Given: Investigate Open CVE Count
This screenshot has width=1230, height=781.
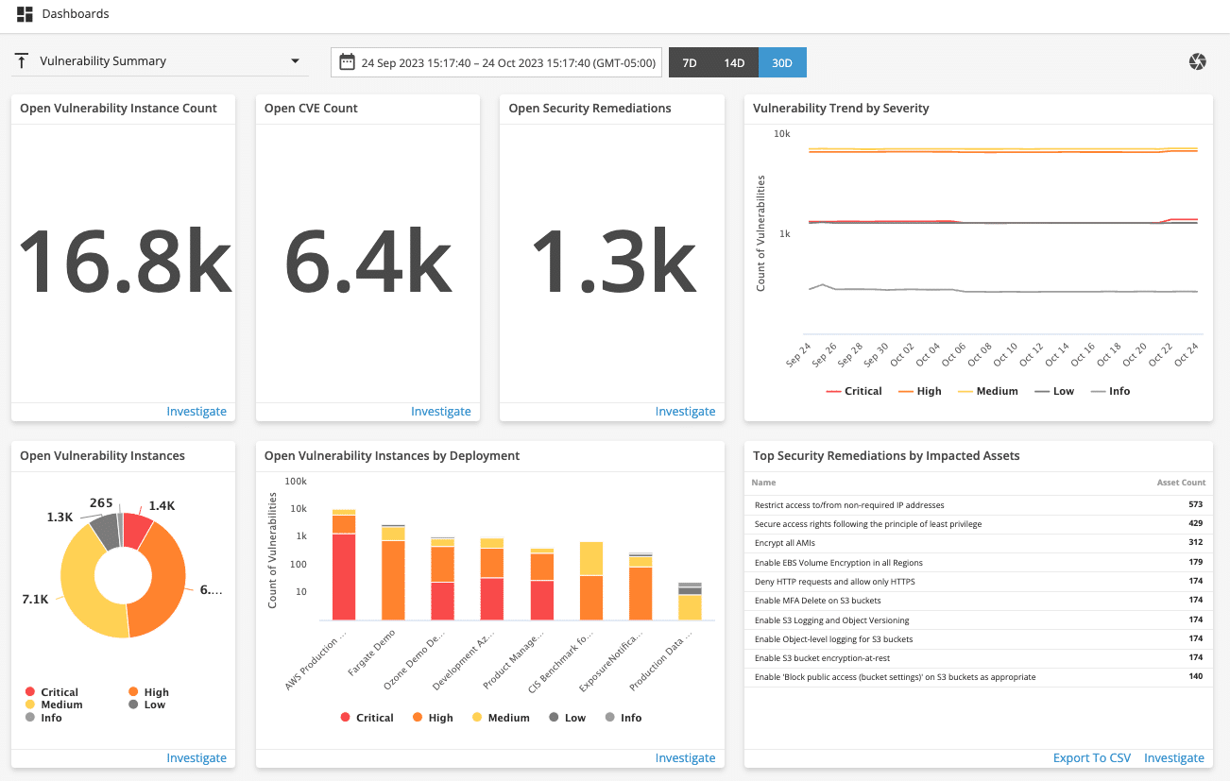Looking at the screenshot, I should [x=441, y=412].
